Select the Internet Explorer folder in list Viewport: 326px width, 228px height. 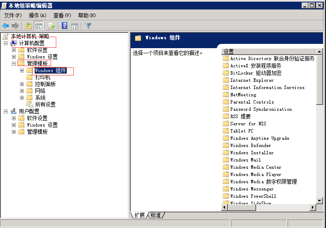[251, 80]
